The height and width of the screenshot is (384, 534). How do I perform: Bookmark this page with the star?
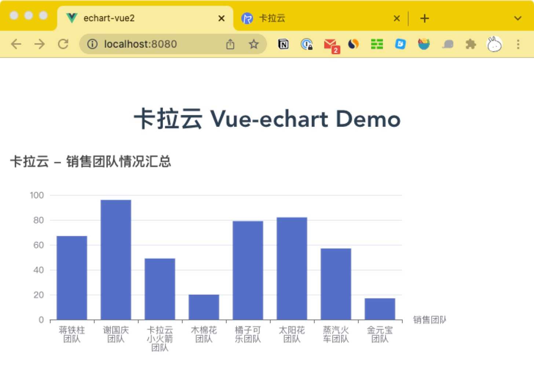click(x=254, y=44)
